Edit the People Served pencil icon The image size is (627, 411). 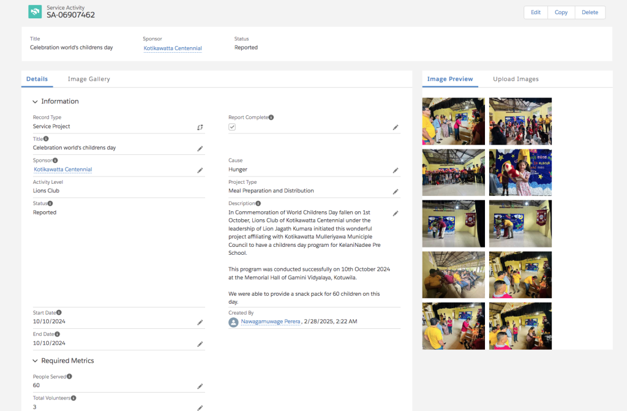point(200,386)
